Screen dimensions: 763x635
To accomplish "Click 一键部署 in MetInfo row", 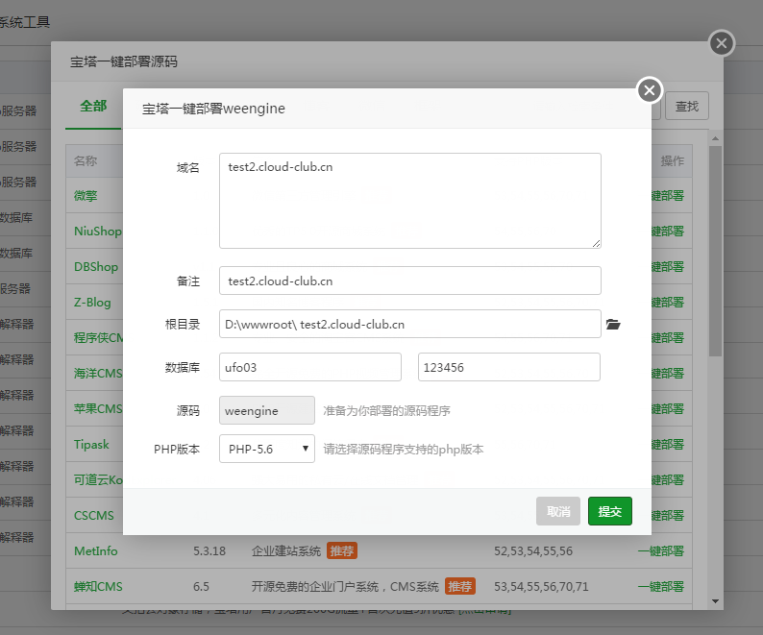I will pyautogui.click(x=661, y=550).
